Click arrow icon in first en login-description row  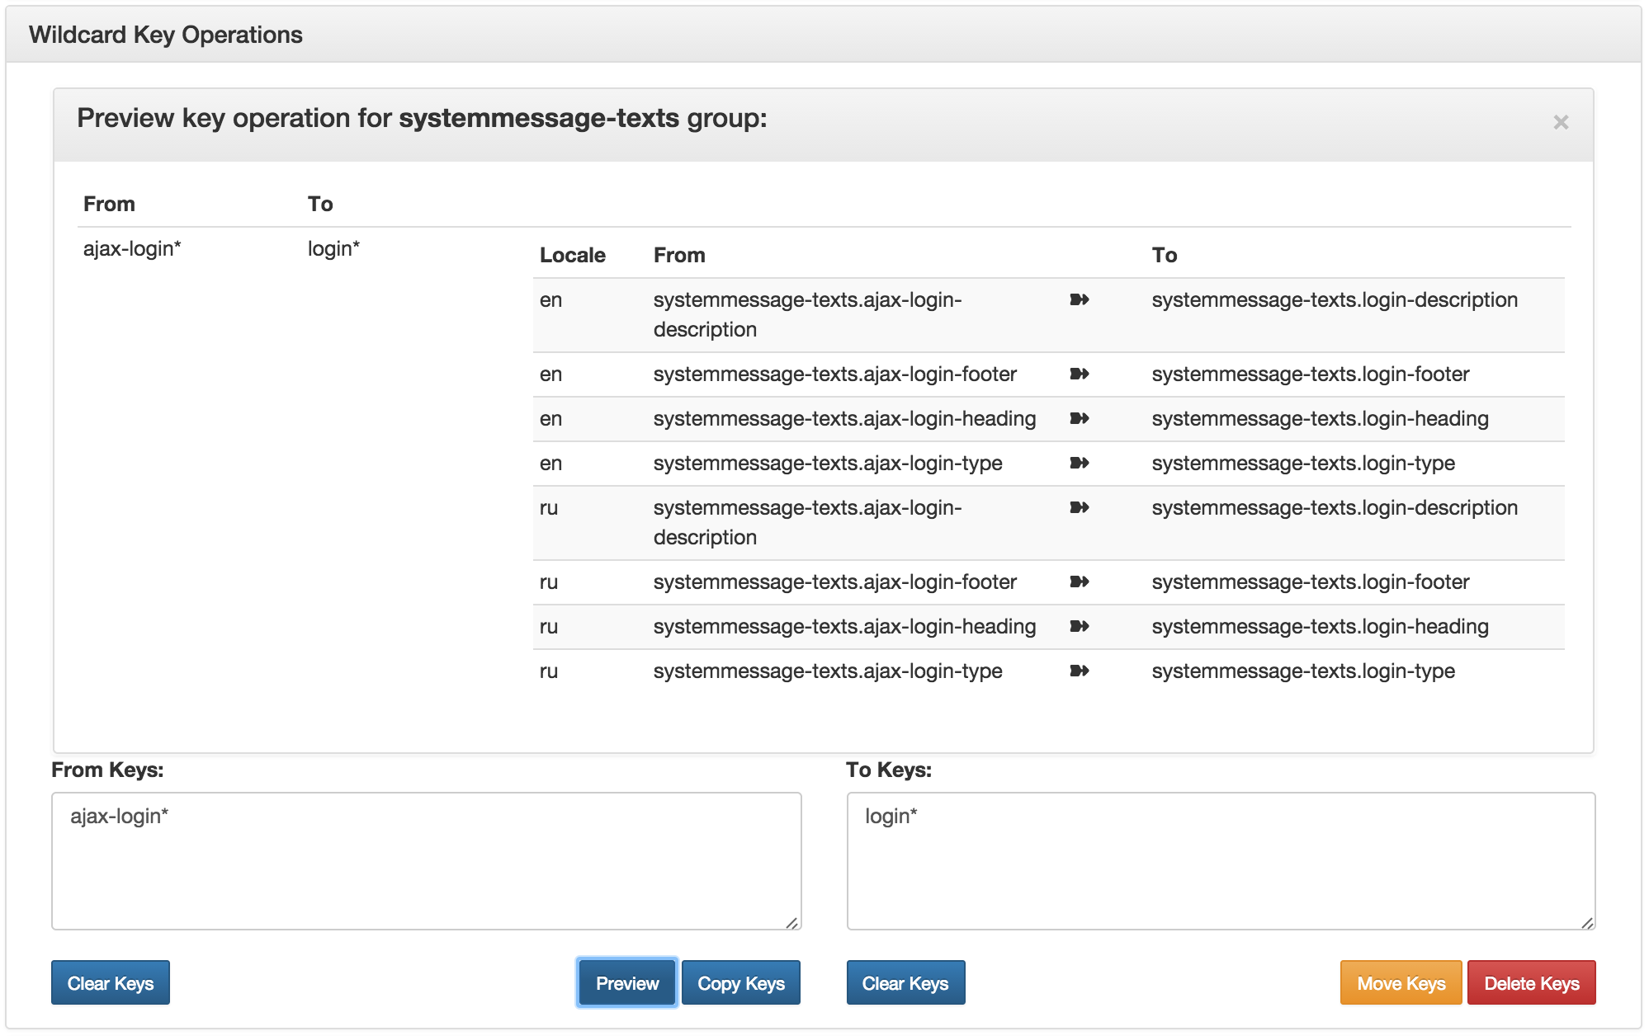click(1079, 299)
